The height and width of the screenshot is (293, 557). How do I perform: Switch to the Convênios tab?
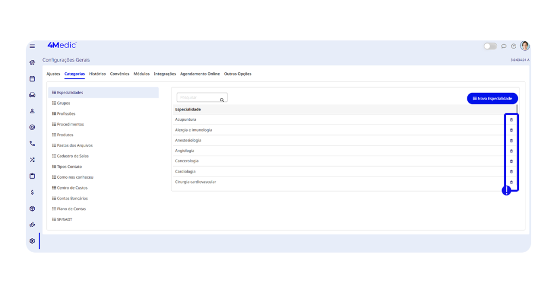(120, 74)
